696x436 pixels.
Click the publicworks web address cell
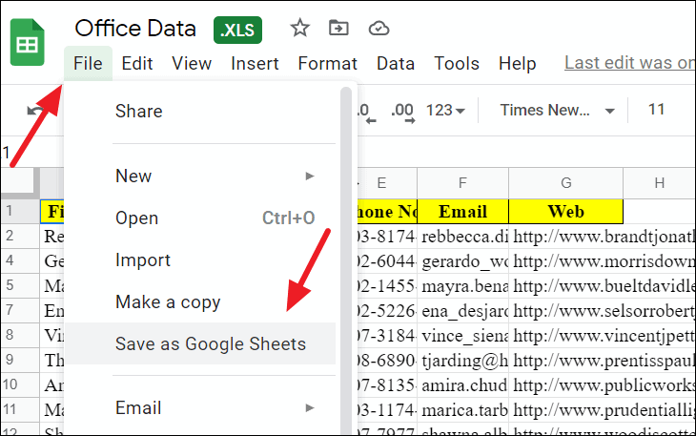point(603,384)
